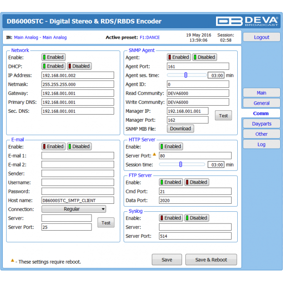Click the Sender field
The height and width of the screenshot is (283, 283).
pos(78,174)
